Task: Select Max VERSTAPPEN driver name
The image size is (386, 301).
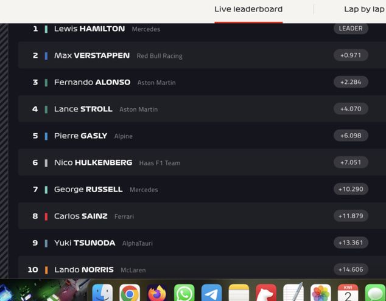Action: tap(92, 55)
